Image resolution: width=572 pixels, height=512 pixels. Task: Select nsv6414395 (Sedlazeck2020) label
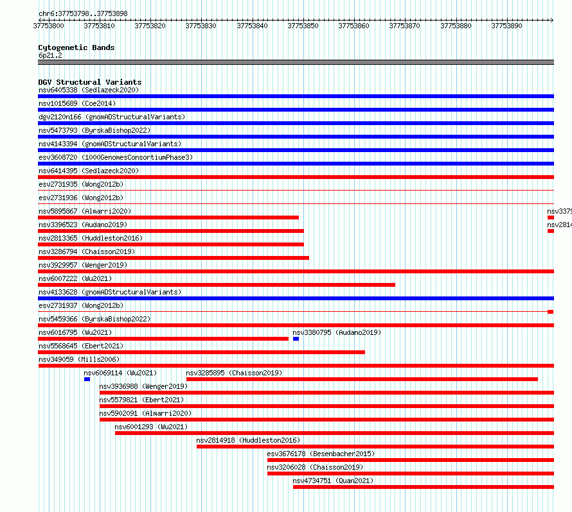(89, 171)
